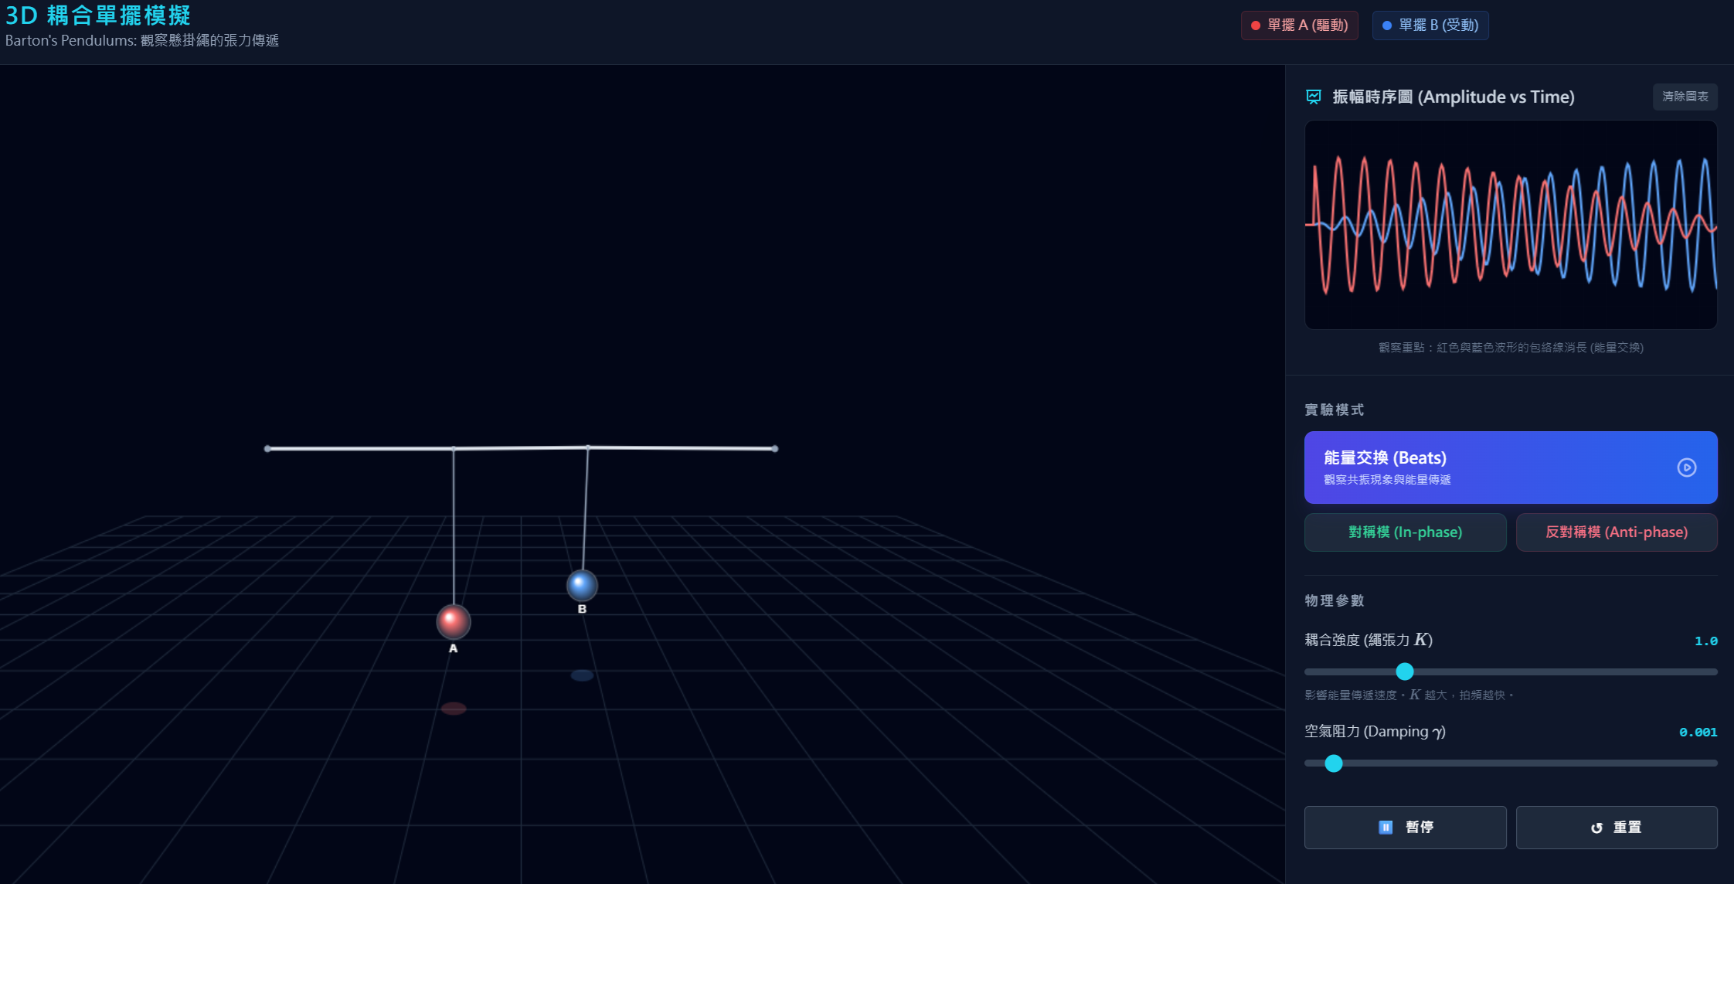This screenshot has height=1003, width=1734.
Task: Click the blue pause icon
Action: click(1385, 828)
